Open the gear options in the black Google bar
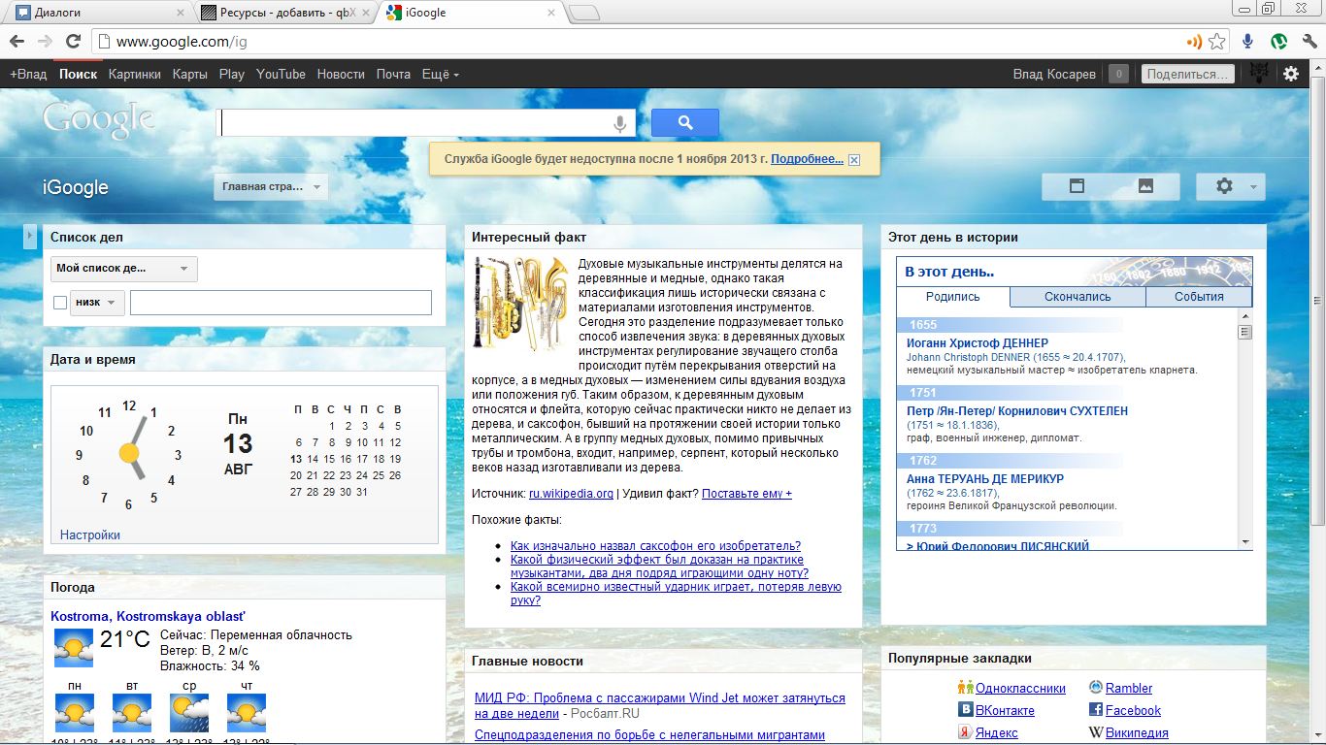This screenshot has height=745, width=1326. [x=1291, y=74]
